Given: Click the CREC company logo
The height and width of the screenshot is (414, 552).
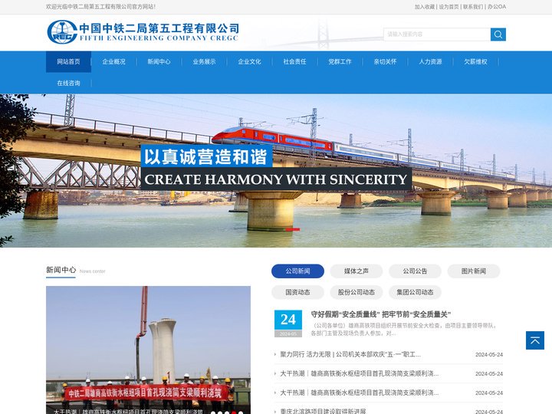Looking at the screenshot, I should 143,31.
